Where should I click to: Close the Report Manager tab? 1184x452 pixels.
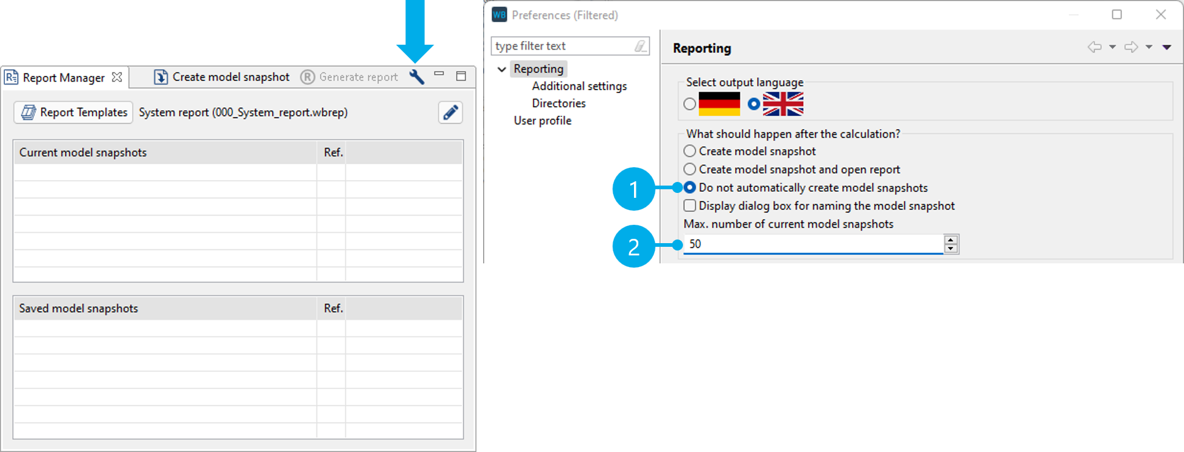pos(117,77)
